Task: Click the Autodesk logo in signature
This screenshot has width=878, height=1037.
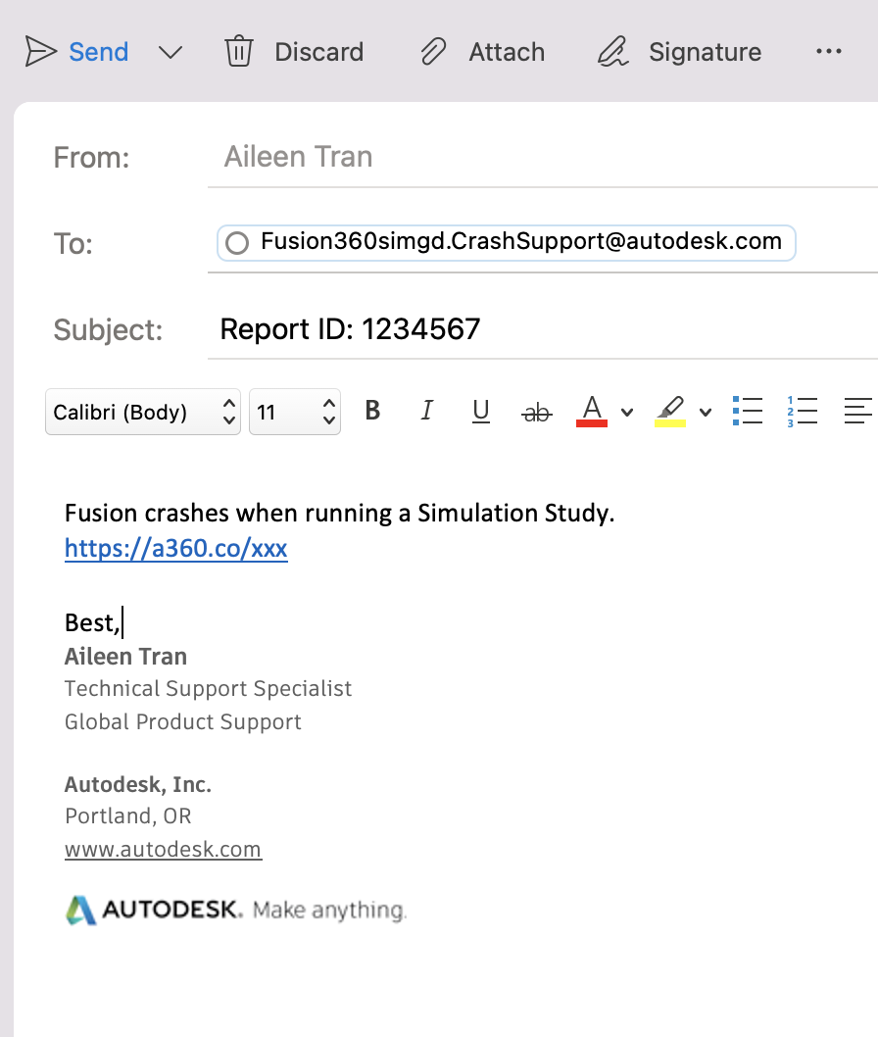Action: click(153, 910)
